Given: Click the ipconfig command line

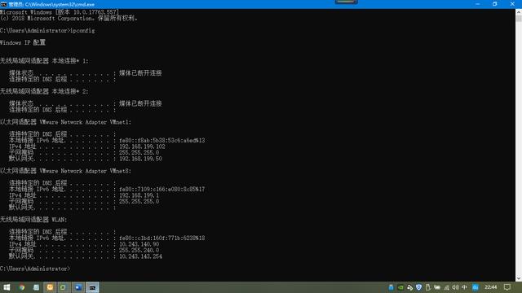Looking at the screenshot, I should [47, 31].
